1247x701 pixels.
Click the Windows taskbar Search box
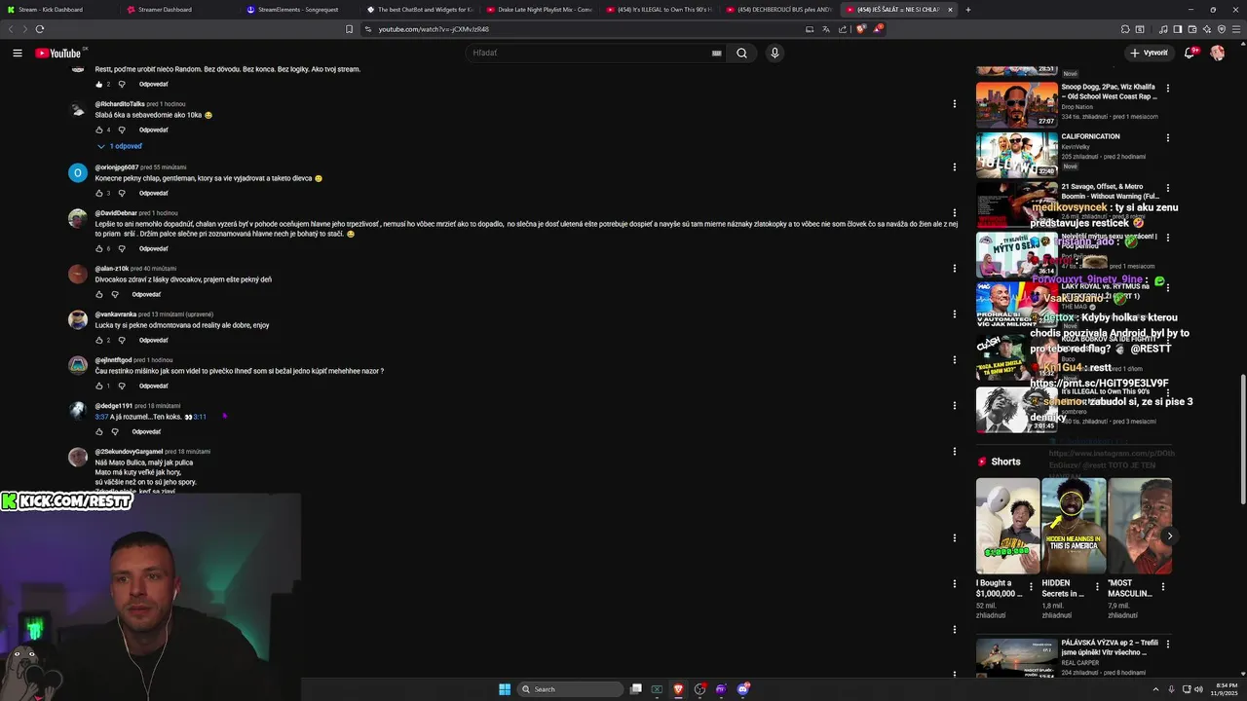click(570, 689)
